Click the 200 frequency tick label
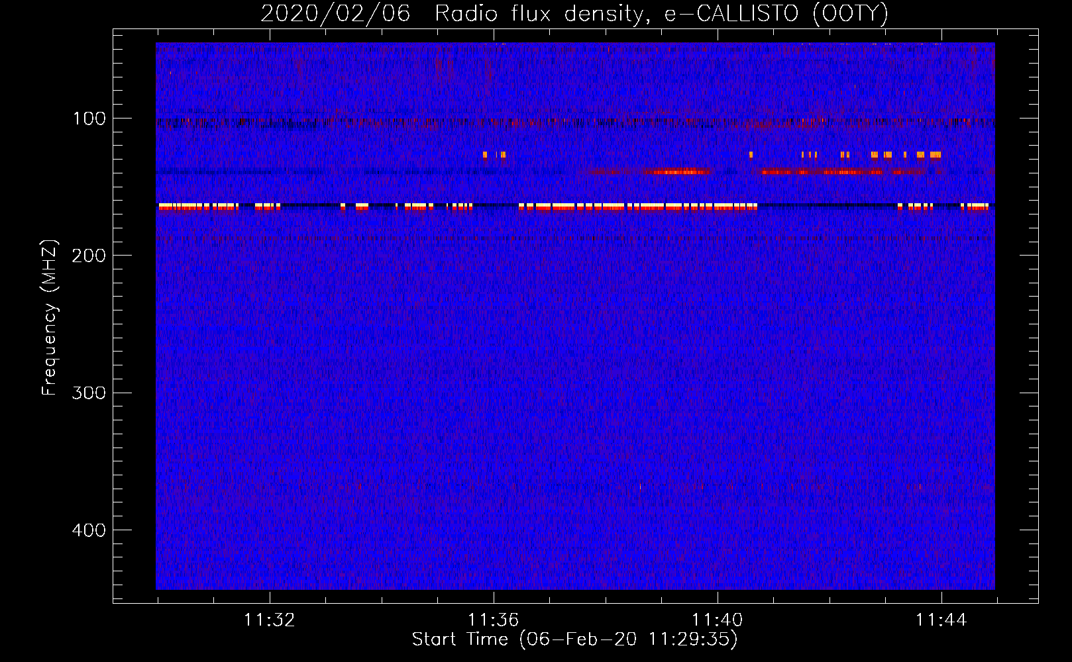 [89, 256]
